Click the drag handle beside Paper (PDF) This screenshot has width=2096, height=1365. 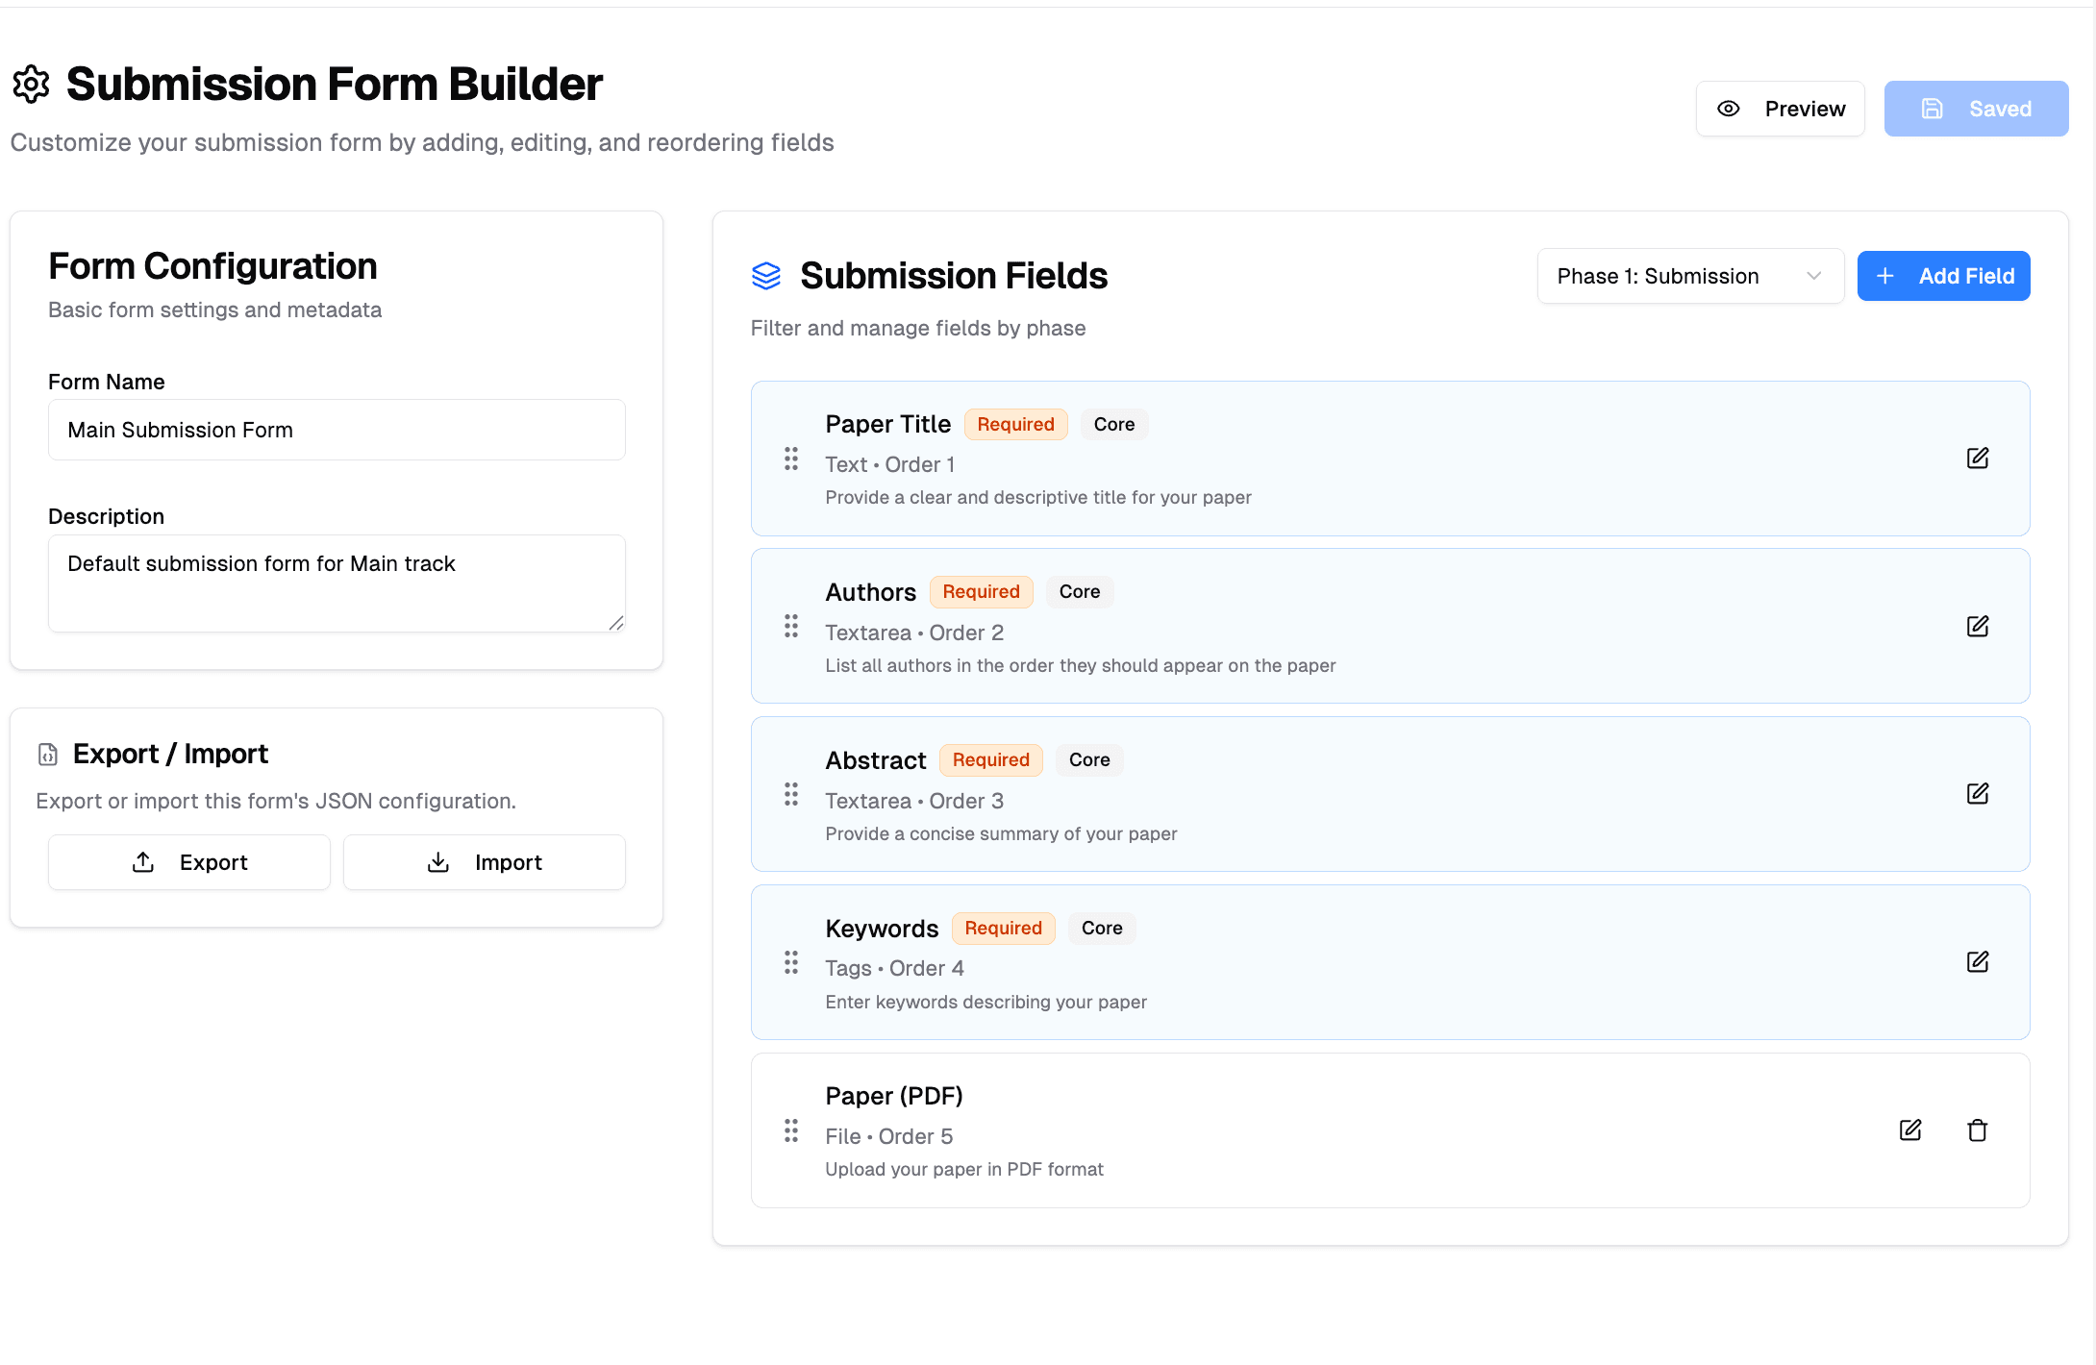pos(791,1130)
